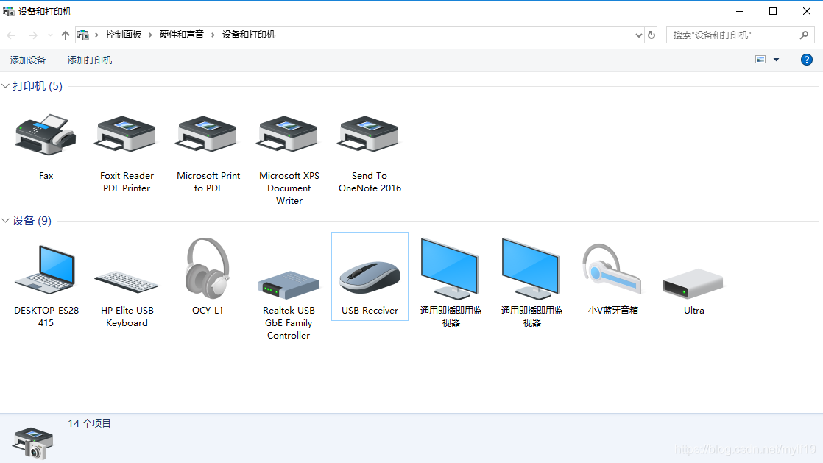Click 添加设备 in the command bar

[x=28, y=60]
